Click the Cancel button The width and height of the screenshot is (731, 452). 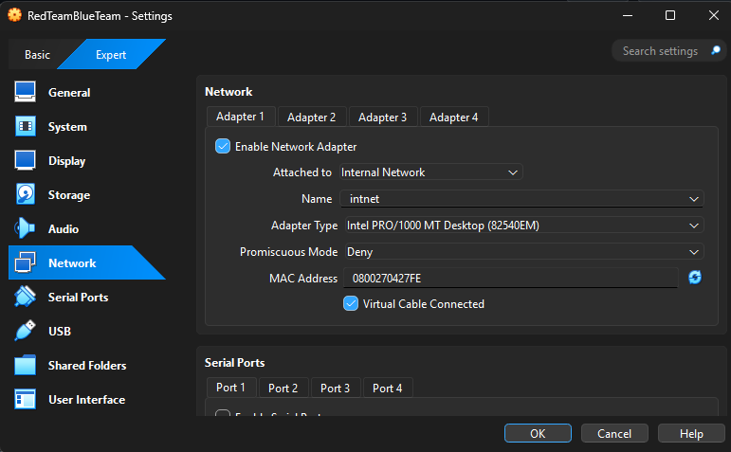[614, 433]
